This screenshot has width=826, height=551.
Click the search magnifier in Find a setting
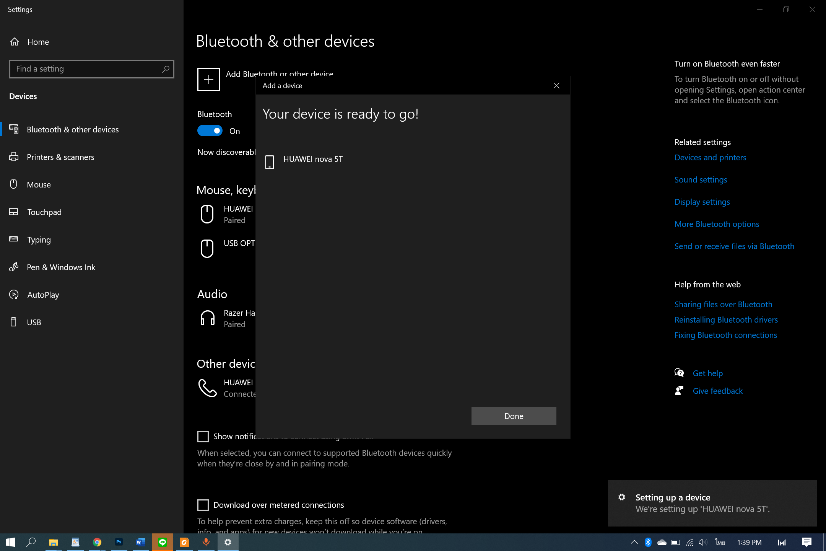point(166,69)
